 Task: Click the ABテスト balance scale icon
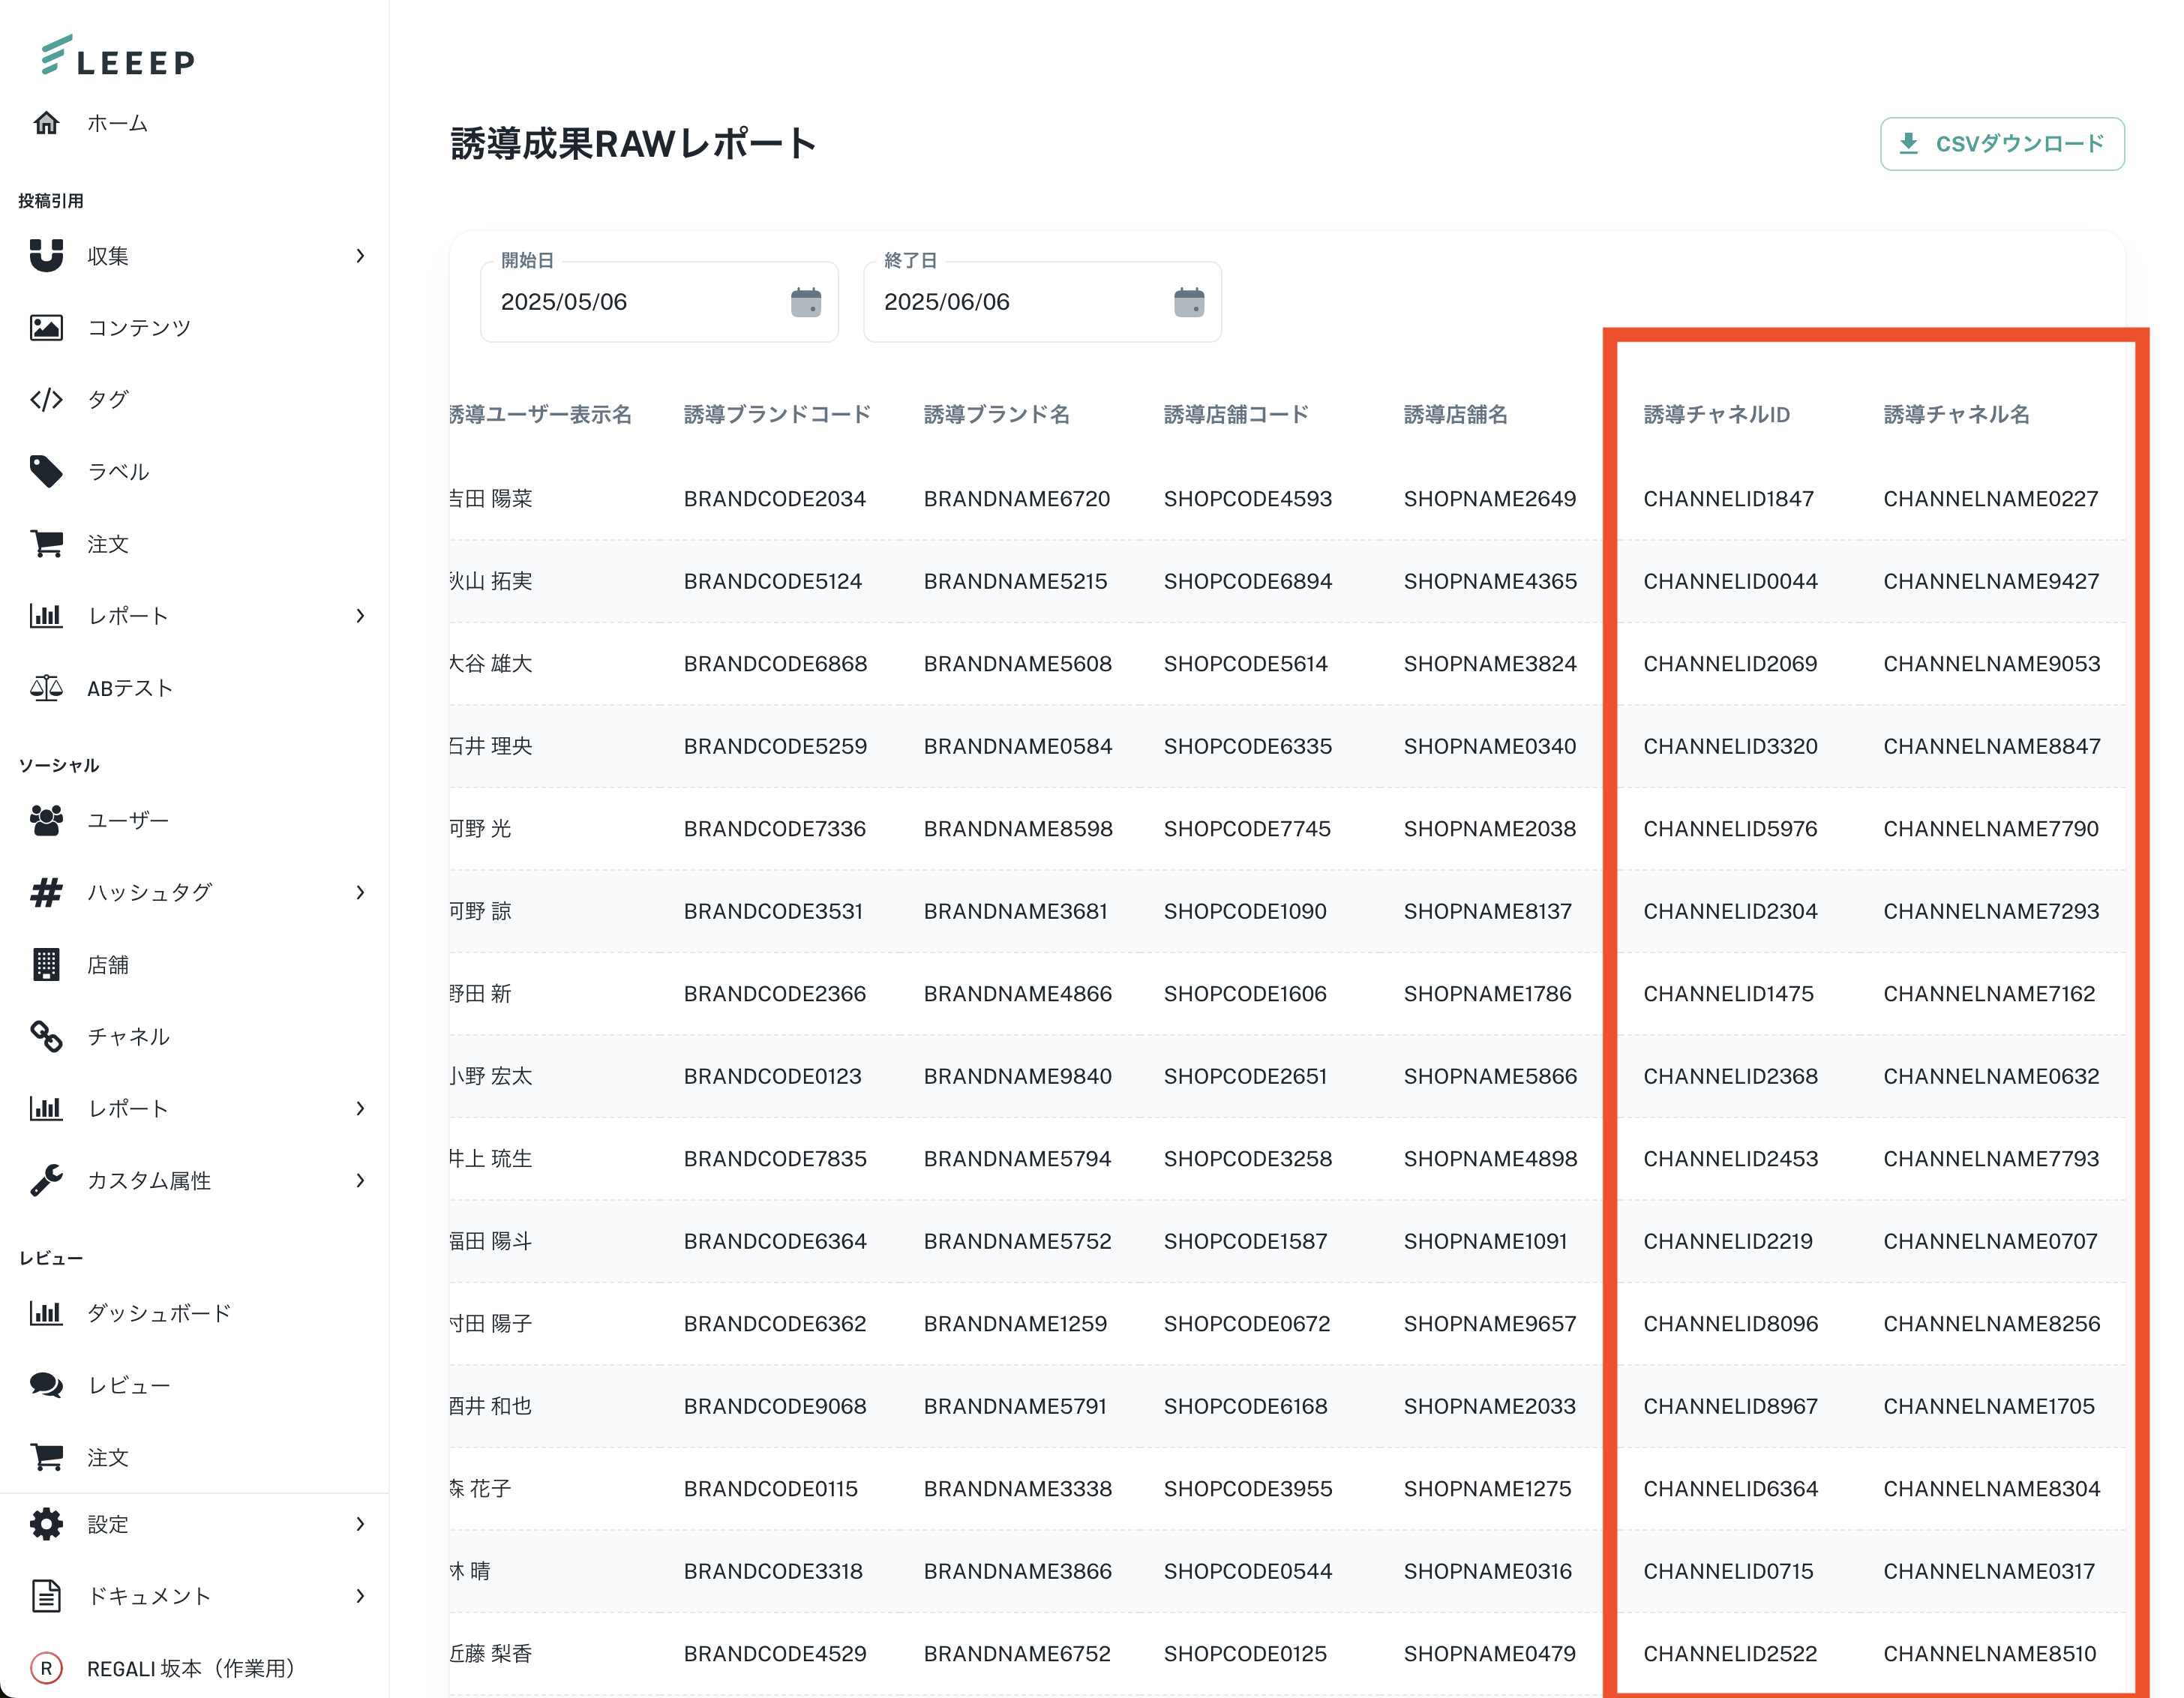point(46,688)
